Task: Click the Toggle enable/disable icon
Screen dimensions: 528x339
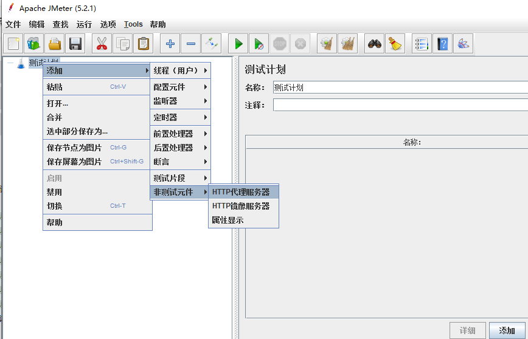Action: [212, 44]
